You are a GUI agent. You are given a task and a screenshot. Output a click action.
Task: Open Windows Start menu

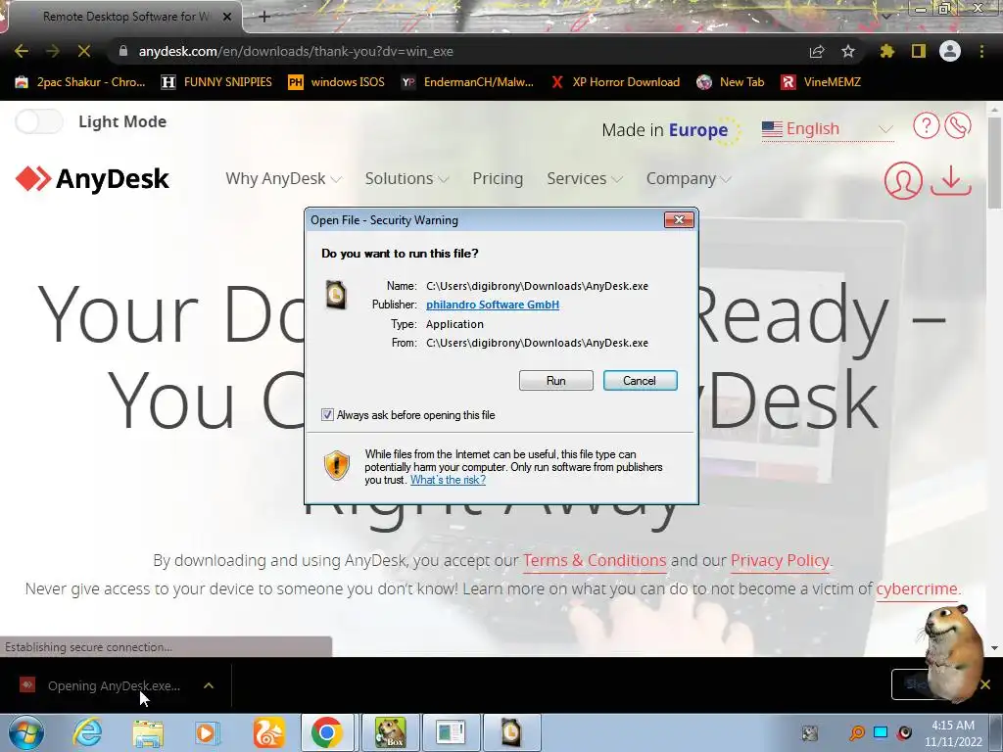point(26,732)
